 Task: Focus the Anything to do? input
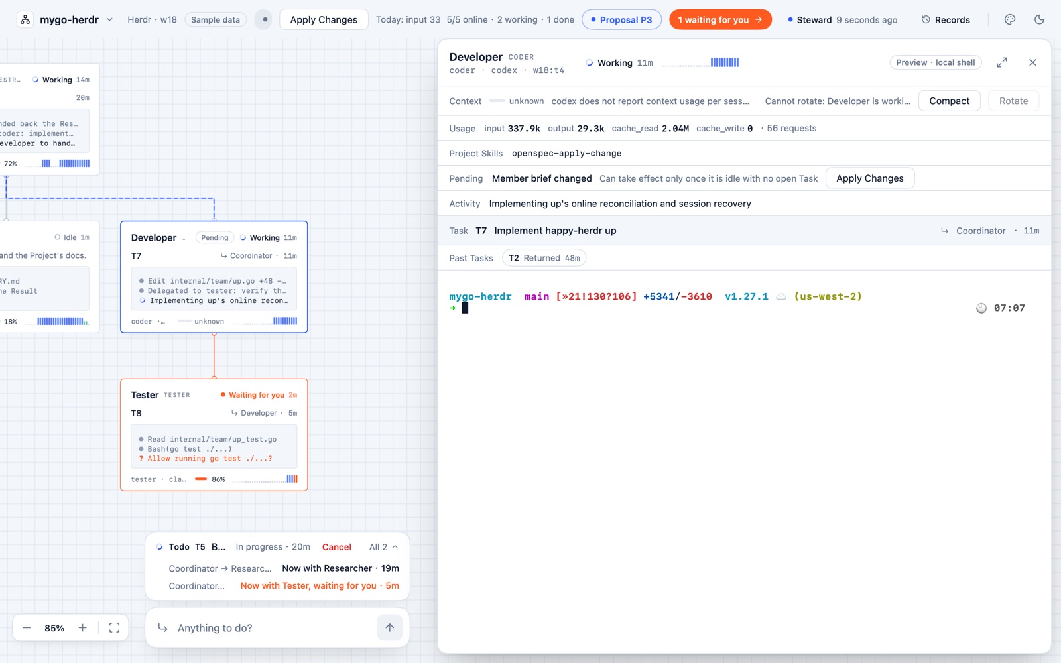(x=272, y=628)
